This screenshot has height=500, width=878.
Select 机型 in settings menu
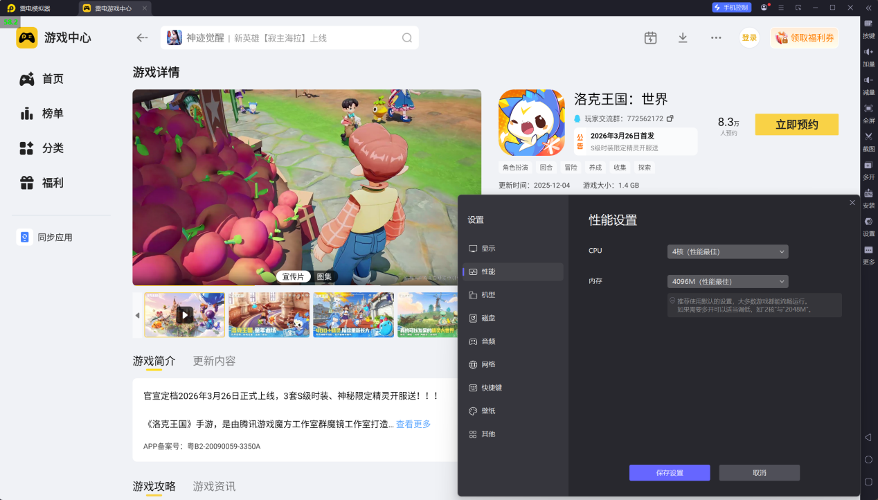513,294
